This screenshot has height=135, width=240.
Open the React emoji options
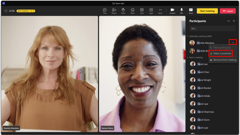point(133,11)
